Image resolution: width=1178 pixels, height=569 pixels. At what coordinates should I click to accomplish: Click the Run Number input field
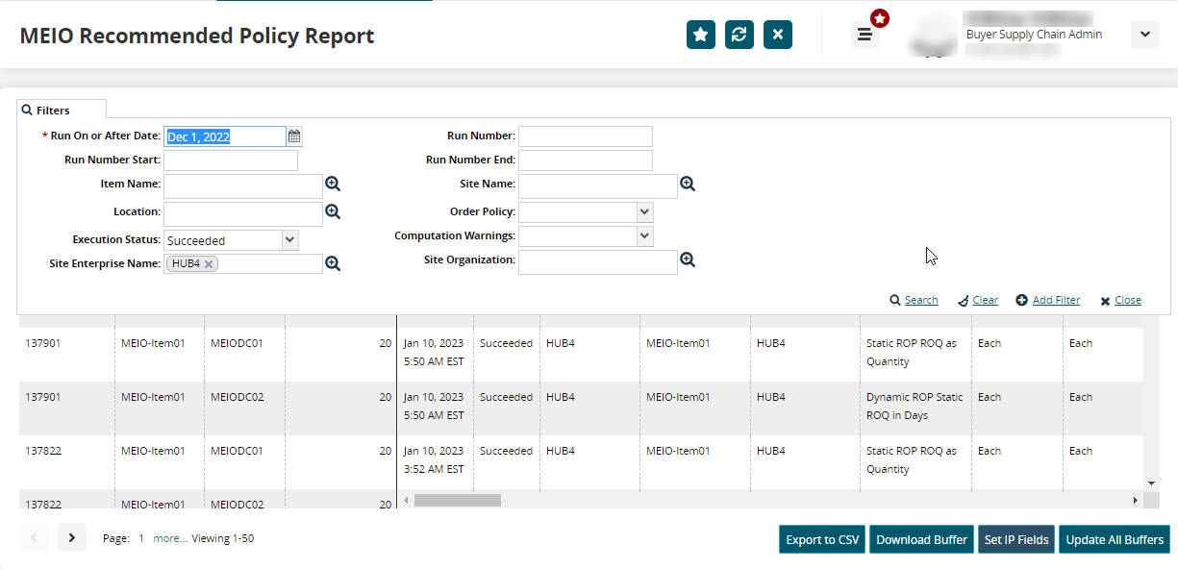point(585,136)
